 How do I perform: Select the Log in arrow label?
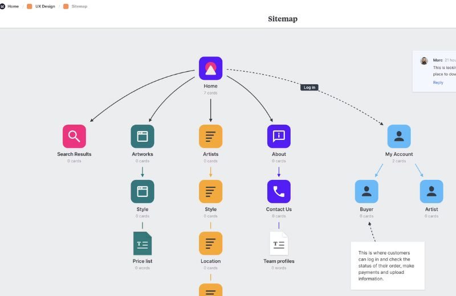310,88
